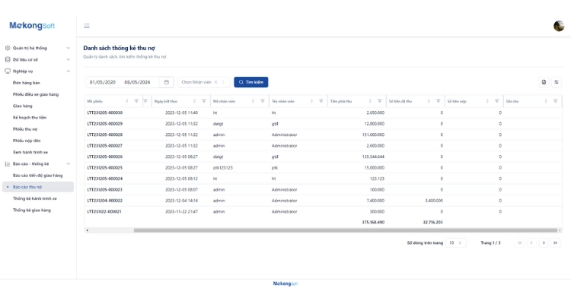Open the Chọn Nhân viên dropdown
571x304 pixels.
tap(198, 82)
